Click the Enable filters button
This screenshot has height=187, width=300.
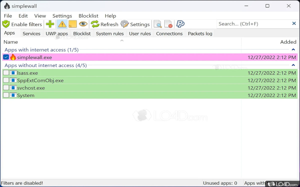(x=22, y=24)
